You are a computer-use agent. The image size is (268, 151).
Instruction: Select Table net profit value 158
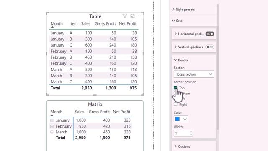tap(133, 57)
